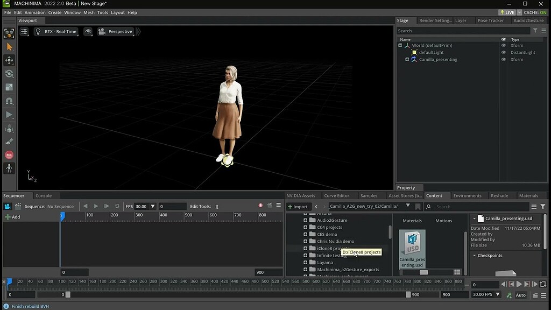The width and height of the screenshot is (551, 310).
Task: Open the Animation menu
Action: click(x=35, y=12)
